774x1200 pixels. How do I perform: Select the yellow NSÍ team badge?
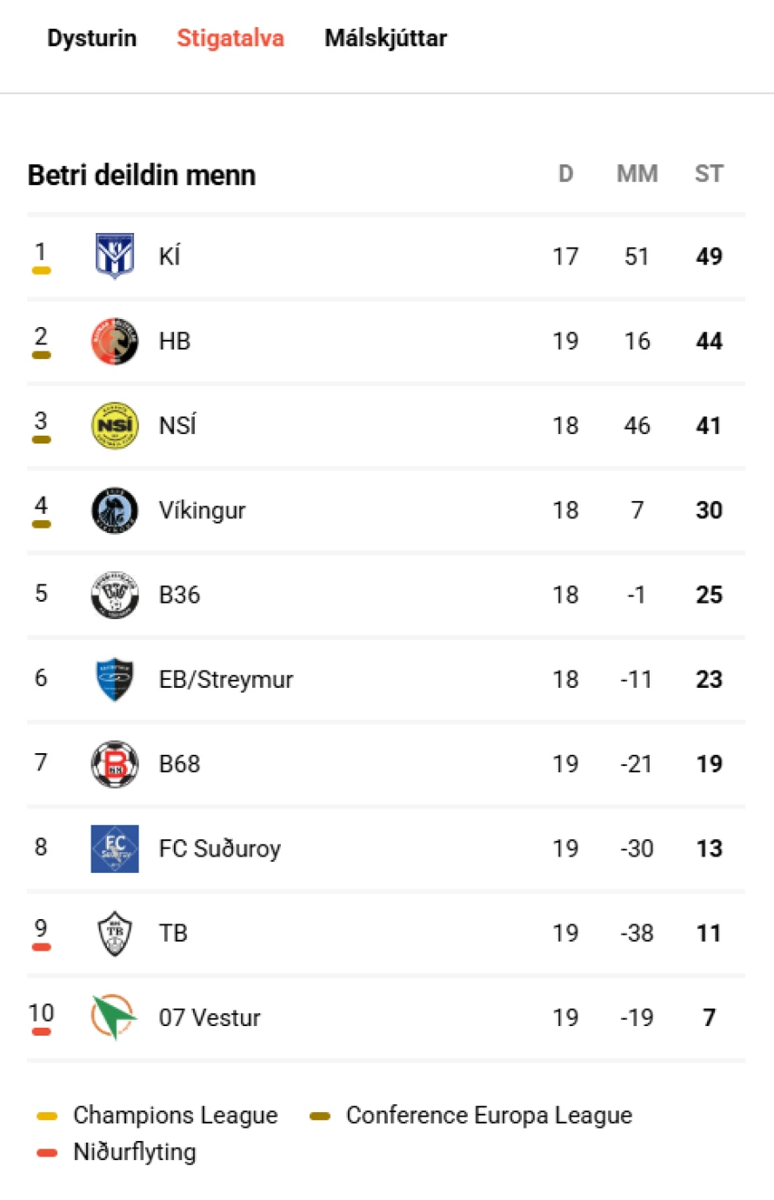coord(115,425)
